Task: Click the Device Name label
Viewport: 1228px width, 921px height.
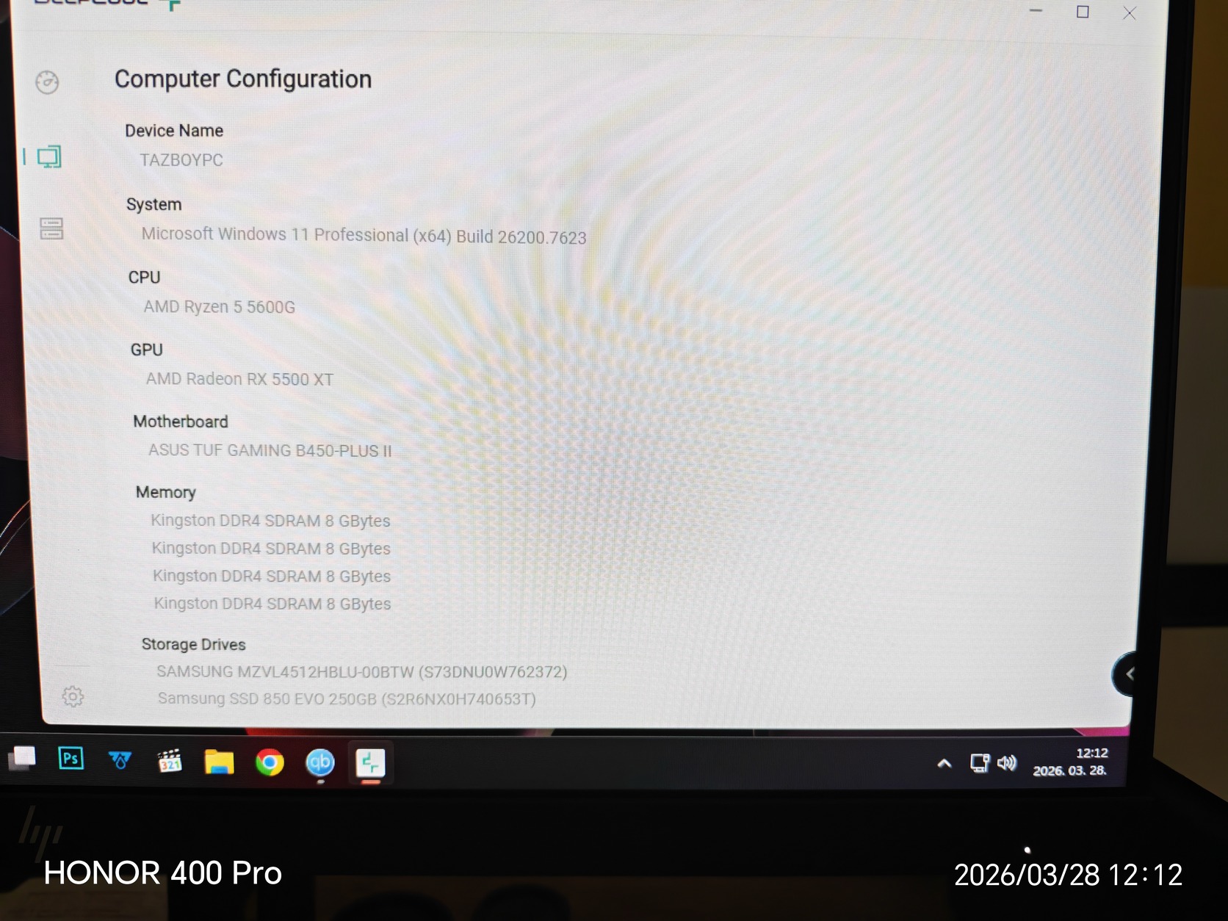Action: (x=174, y=131)
